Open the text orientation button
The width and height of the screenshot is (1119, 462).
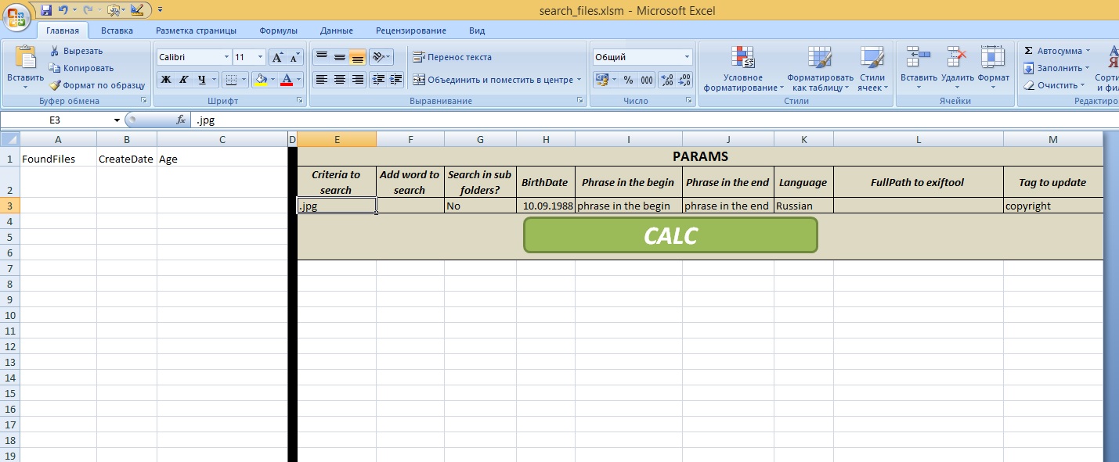click(x=381, y=57)
